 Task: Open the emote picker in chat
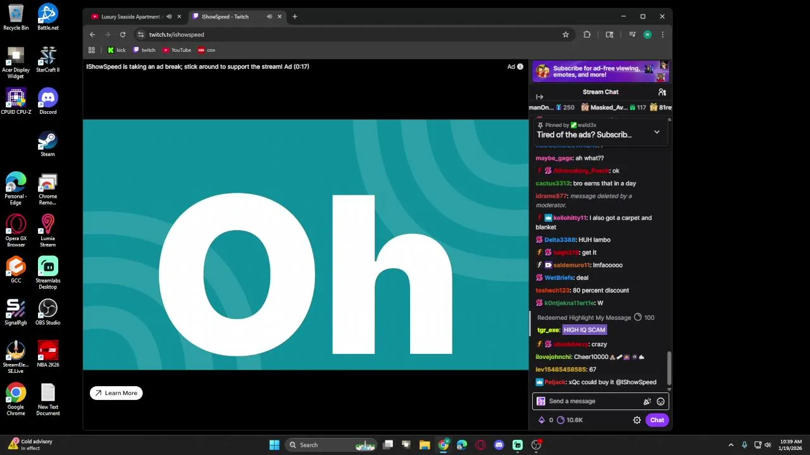click(661, 401)
